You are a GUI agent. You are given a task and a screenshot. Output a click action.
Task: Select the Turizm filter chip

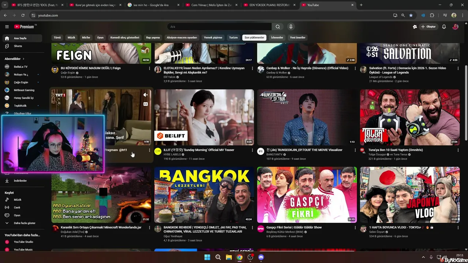[233, 38]
